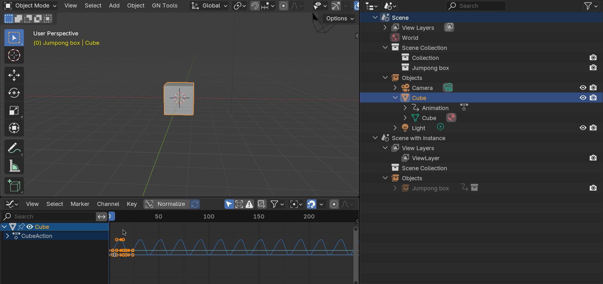Open the GN Tools menu

tap(165, 6)
